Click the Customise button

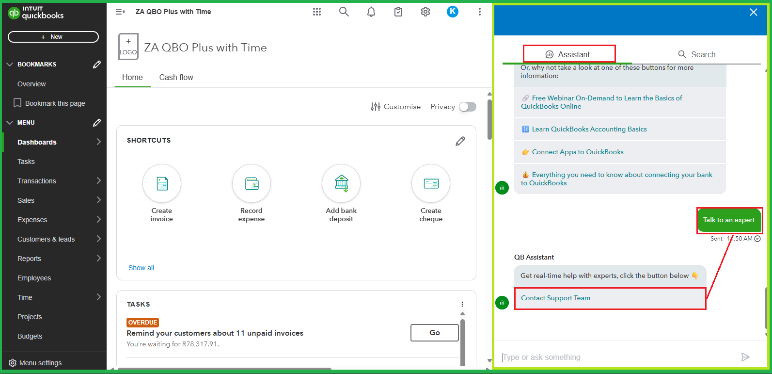(396, 107)
